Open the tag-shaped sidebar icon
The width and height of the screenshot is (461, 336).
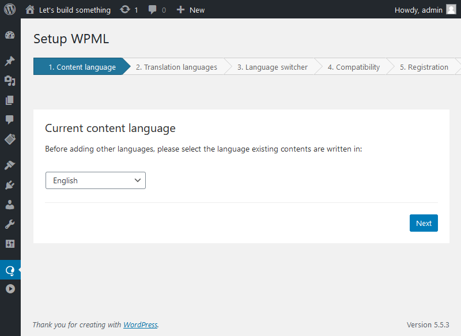coord(10,139)
